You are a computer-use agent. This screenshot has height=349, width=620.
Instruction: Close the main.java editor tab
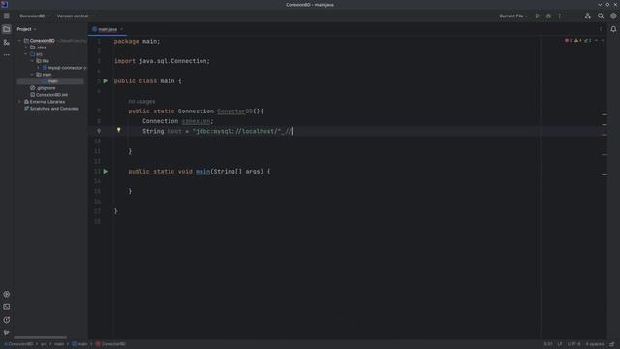[x=122, y=29]
